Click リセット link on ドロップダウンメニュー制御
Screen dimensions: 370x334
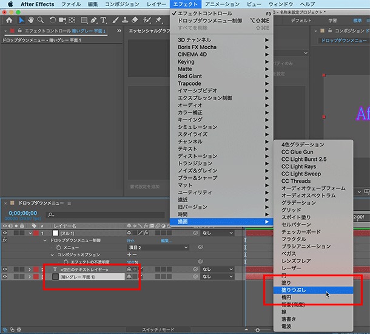(x=130, y=240)
